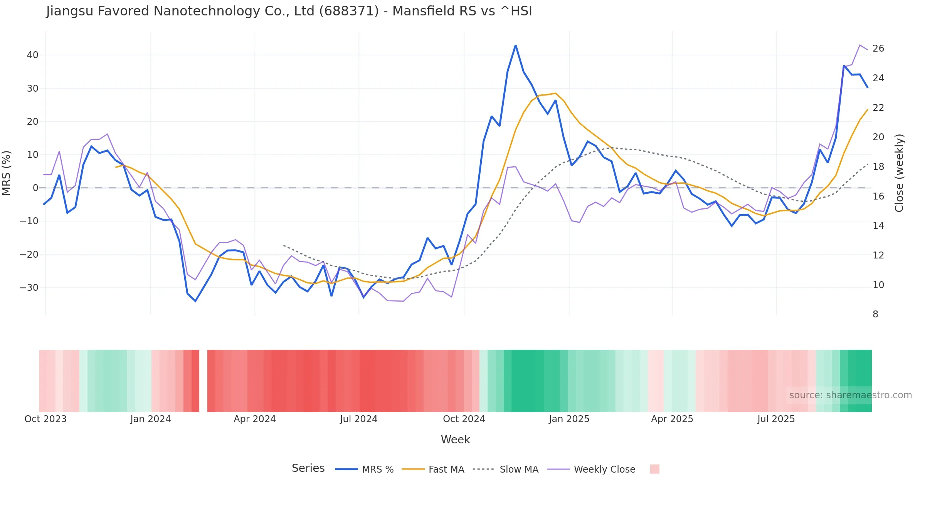
Task: Click the dark green heatmap block near December 2024
Action: tap(528, 381)
